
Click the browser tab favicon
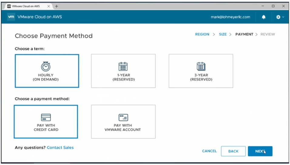(9, 6)
